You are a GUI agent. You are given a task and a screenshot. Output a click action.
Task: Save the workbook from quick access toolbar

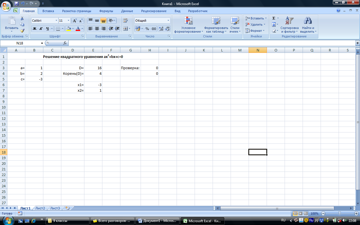tap(17, 4)
